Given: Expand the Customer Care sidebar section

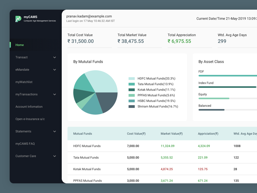Looking at the screenshot, I should tap(26, 156).
